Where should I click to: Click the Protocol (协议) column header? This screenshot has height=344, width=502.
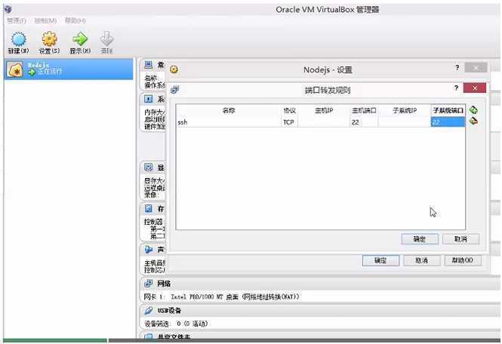(289, 110)
